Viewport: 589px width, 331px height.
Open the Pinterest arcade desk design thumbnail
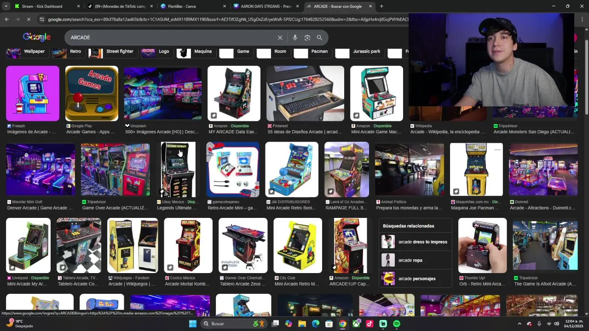point(305,93)
